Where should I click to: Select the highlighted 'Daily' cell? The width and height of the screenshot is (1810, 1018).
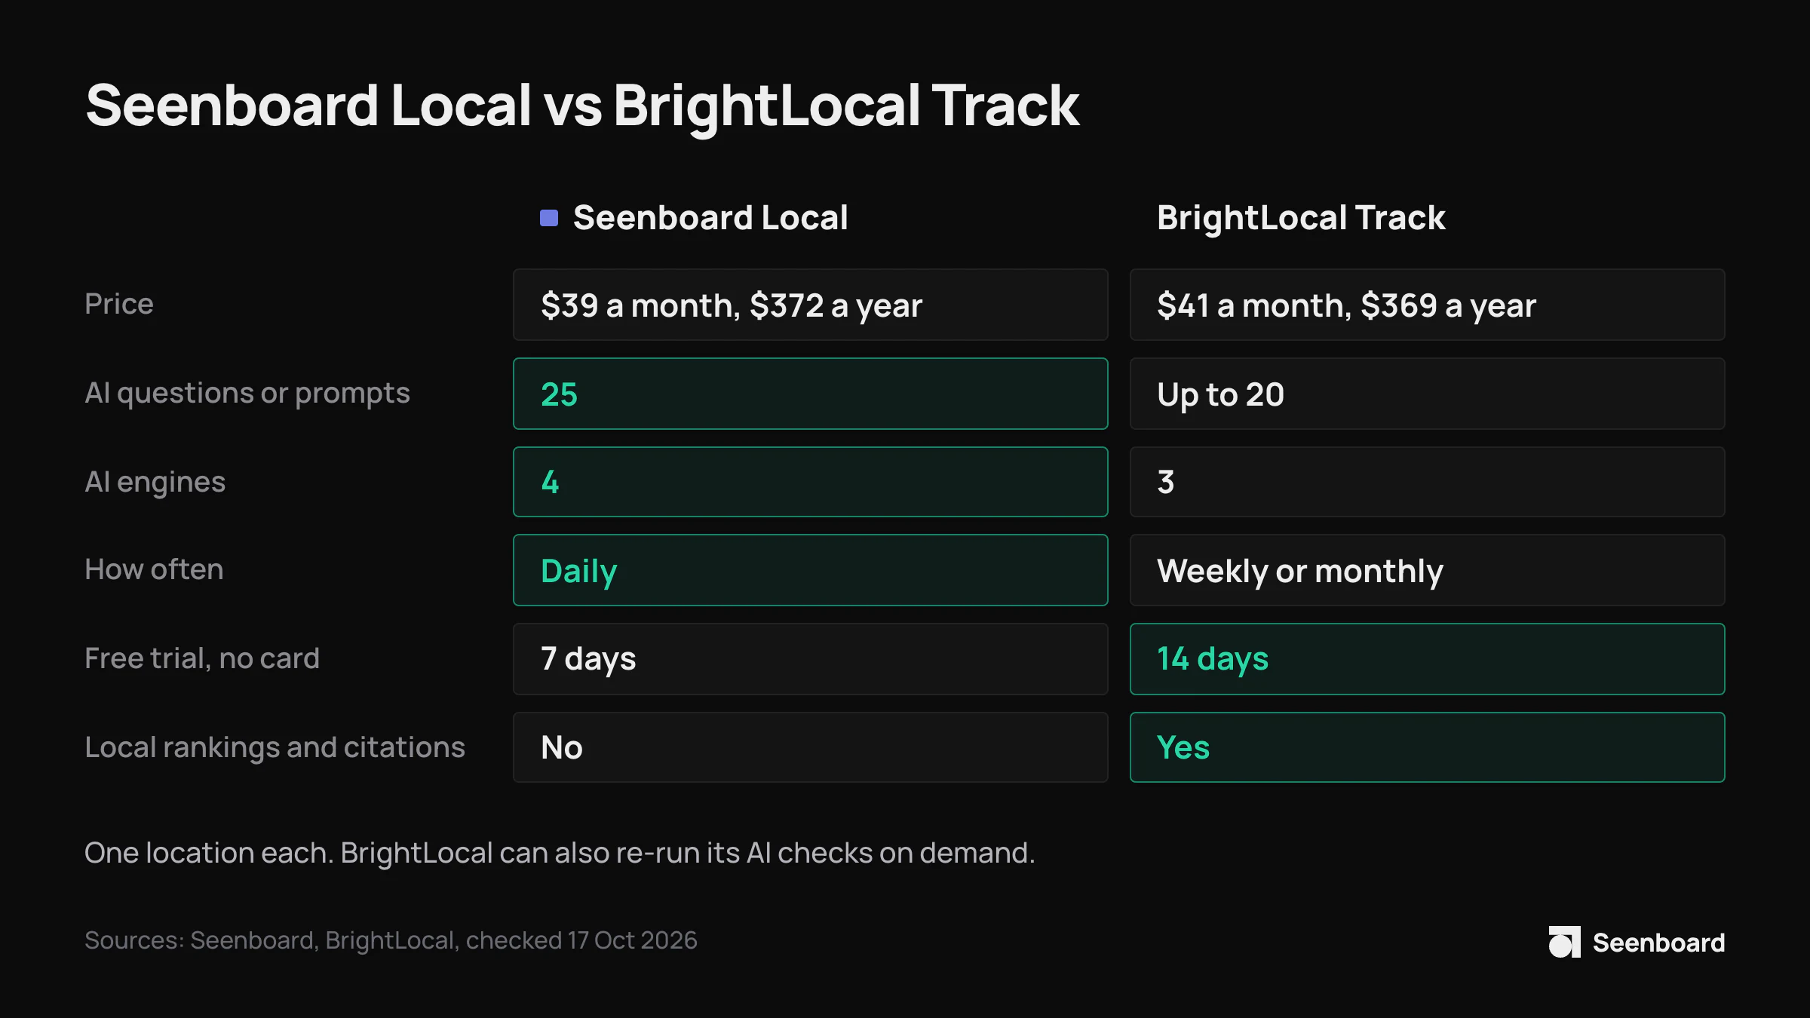811,570
